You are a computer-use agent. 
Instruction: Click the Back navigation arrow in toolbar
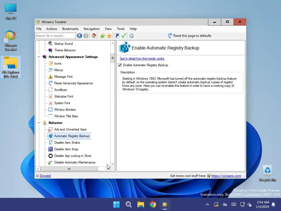[80, 36]
